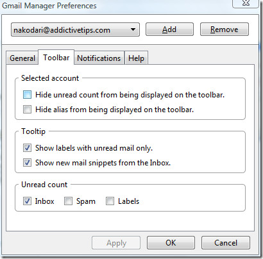The width and height of the screenshot is (263, 259).
Task: Select the Toolbar tab
Action: [56, 58]
